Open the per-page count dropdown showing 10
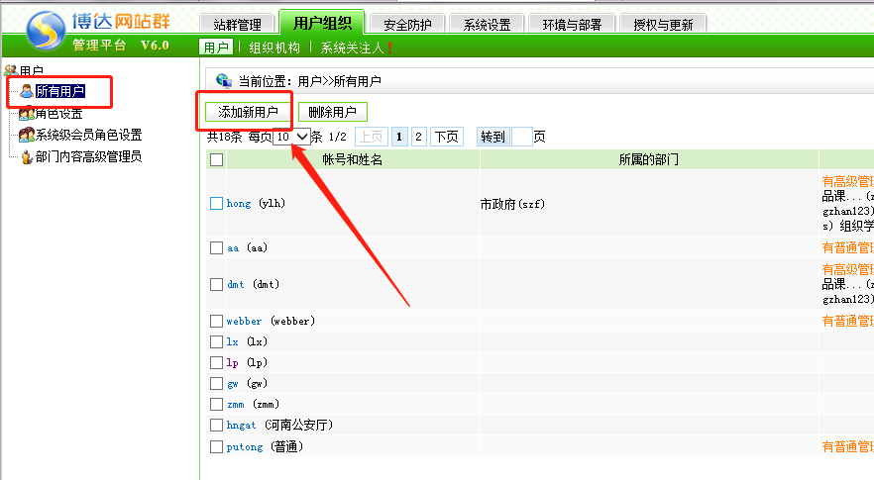This screenshot has height=480, width=874. 291,137
